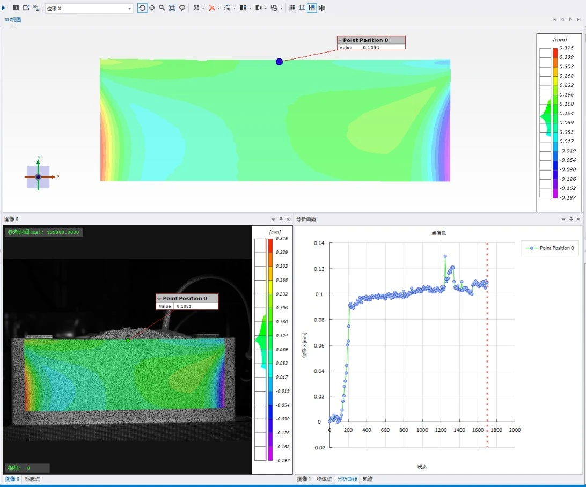Switch to the 轨迹 tab

pos(368,479)
